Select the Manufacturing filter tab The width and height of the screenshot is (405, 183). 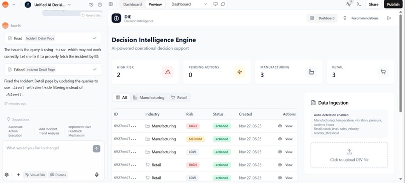(149, 98)
